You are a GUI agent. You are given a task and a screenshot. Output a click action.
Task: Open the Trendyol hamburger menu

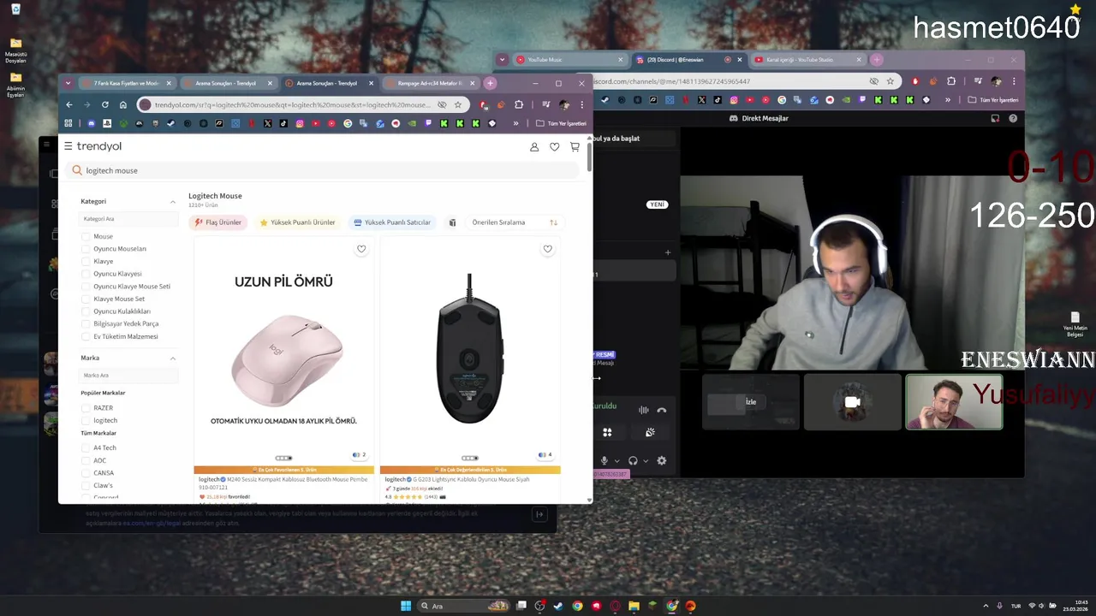(68, 146)
